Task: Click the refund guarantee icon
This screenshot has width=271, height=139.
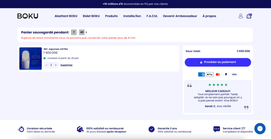Action: 80,129
